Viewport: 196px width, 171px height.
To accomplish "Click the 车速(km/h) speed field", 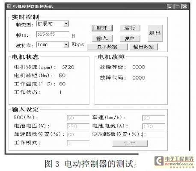I will point(154,118).
